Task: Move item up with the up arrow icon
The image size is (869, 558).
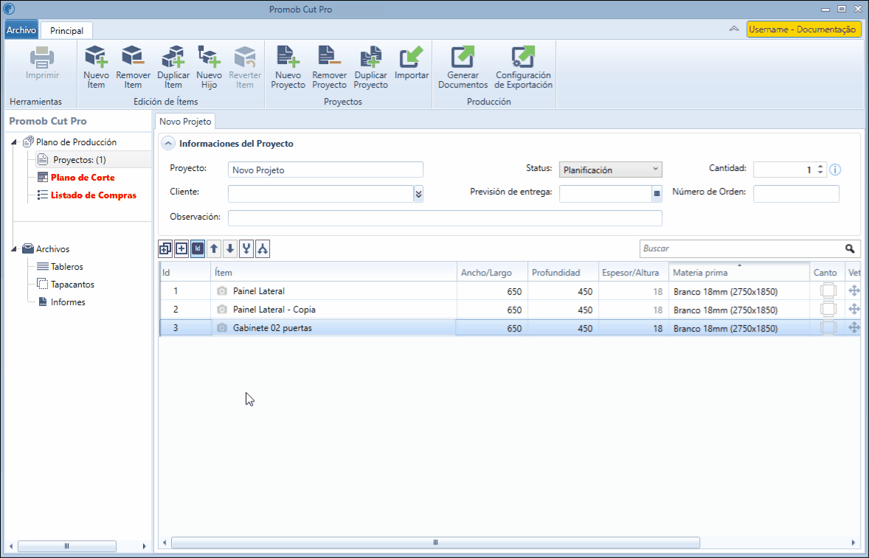Action: pos(214,249)
